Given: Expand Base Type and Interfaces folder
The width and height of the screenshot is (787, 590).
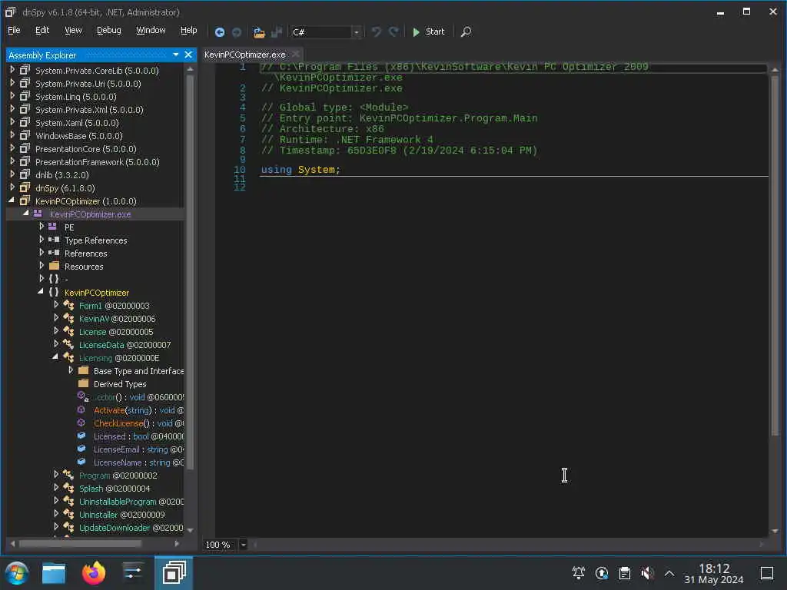Looking at the screenshot, I should pyautogui.click(x=71, y=370).
